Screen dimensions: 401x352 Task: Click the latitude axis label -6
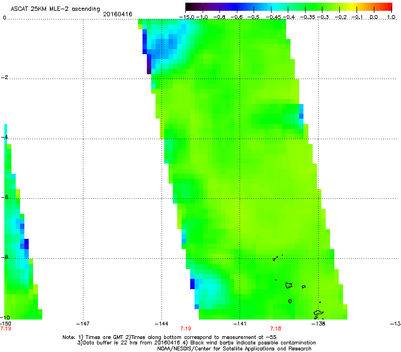click(4, 197)
